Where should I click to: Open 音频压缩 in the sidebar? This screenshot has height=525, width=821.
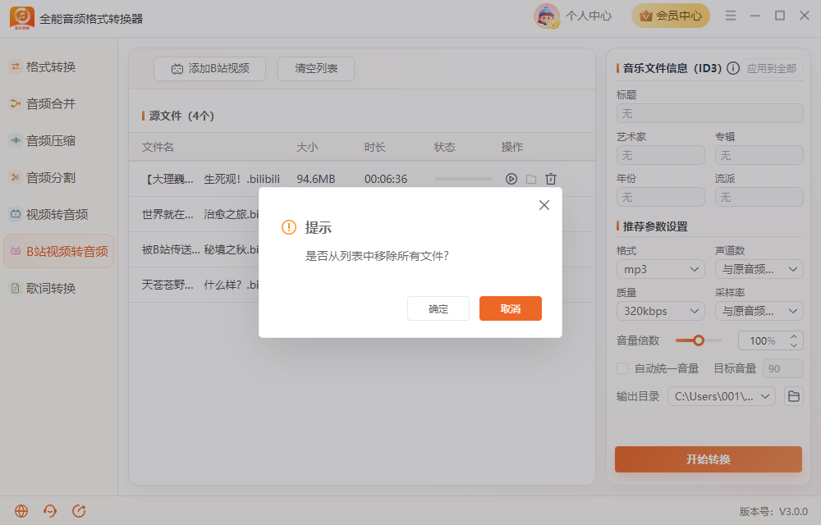[51, 140]
